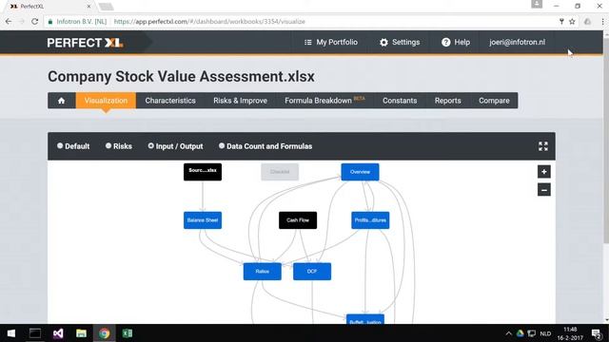This screenshot has width=609, height=342.
Task: Switch to Chrome in taskbar
Action: [104, 333]
